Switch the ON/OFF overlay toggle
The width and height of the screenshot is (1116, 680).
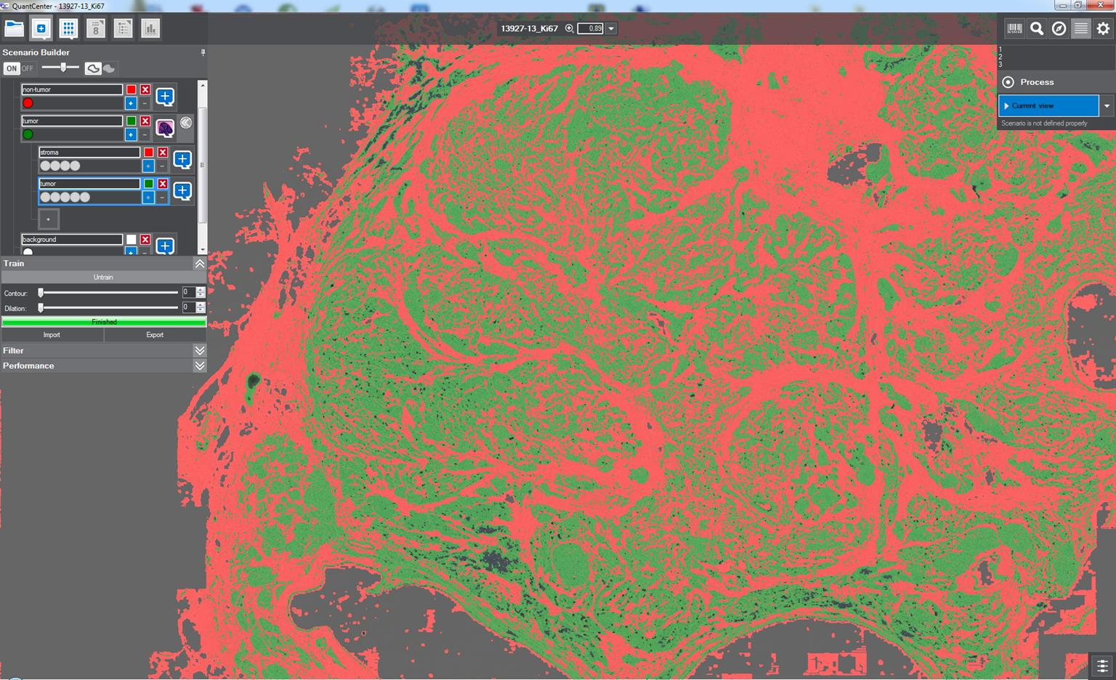click(x=20, y=68)
